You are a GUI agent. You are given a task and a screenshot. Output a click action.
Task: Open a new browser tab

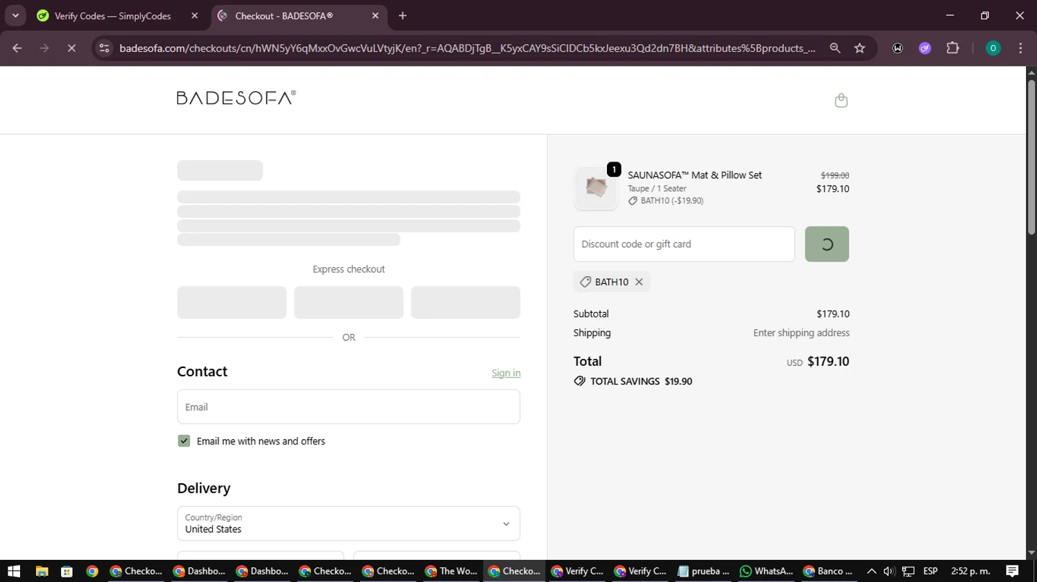(x=402, y=16)
